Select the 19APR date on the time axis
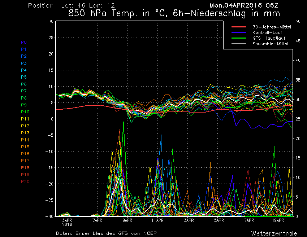 (278, 220)
